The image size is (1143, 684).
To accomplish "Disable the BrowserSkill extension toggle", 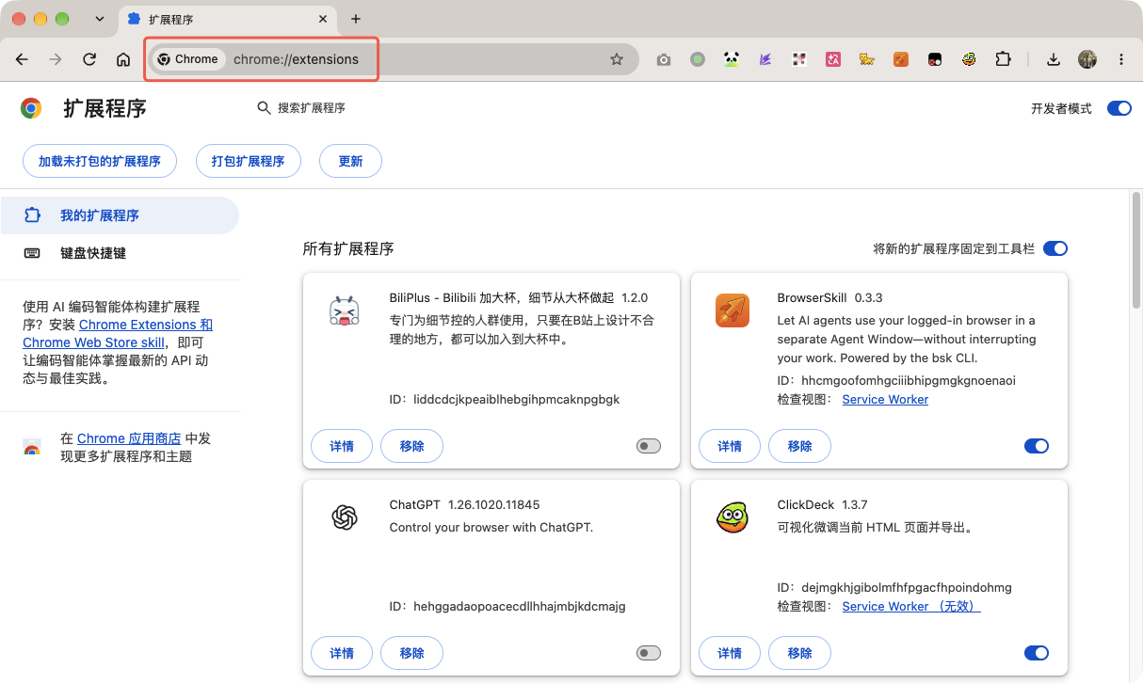I will [1037, 446].
